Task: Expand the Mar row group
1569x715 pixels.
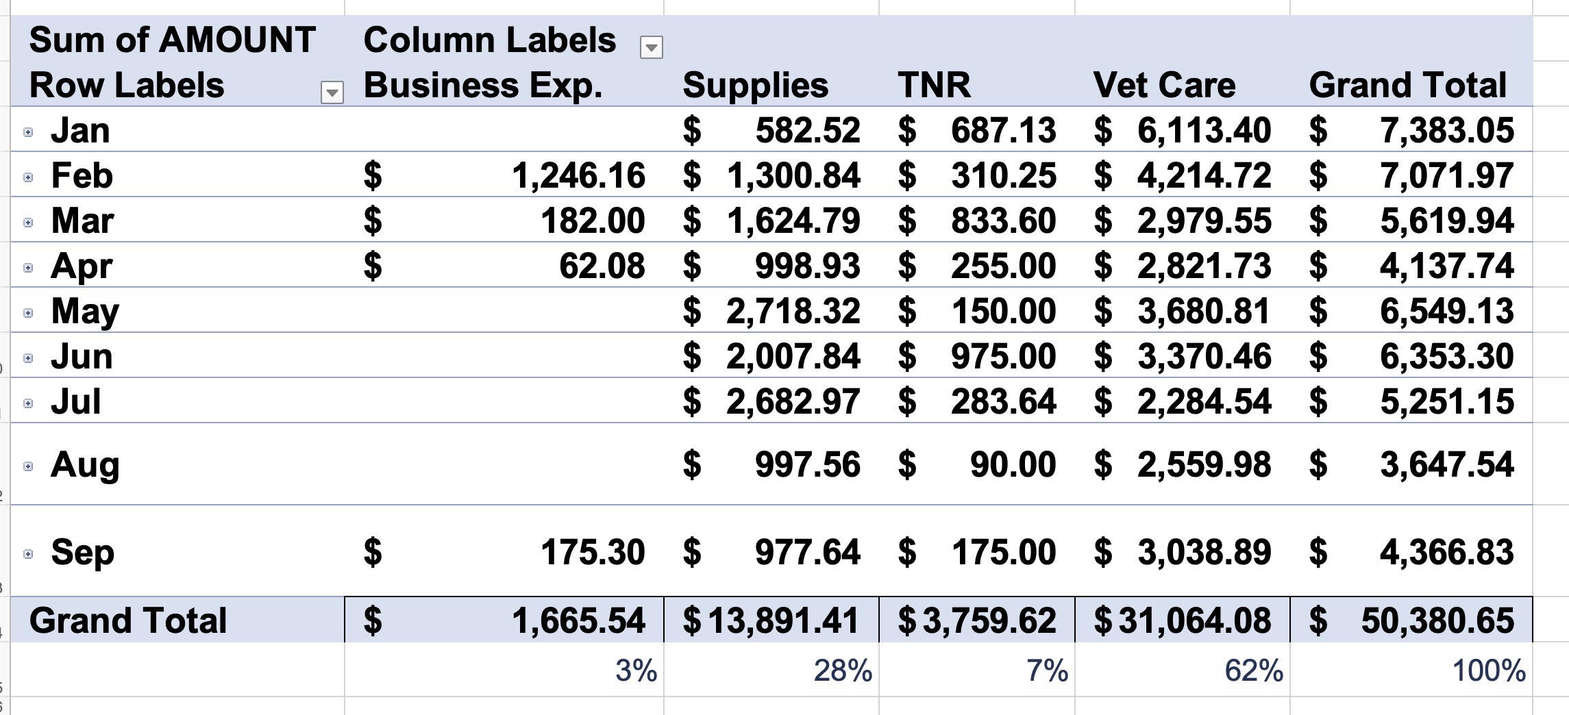Action: [x=28, y=223]
